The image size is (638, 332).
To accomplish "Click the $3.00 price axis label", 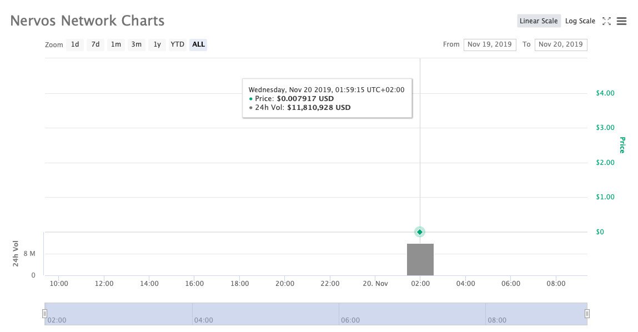I will 605,128.
